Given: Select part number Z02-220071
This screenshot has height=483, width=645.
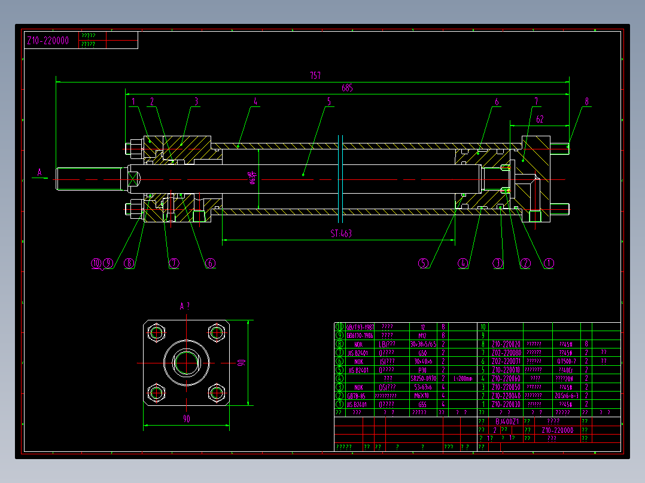Looking at the screenshot, I should tap(506, 361).
